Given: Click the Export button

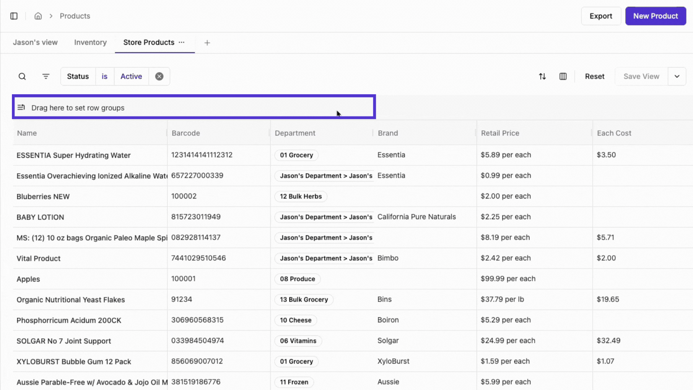Looking at the screenshot, I should [x=601, y=16].
